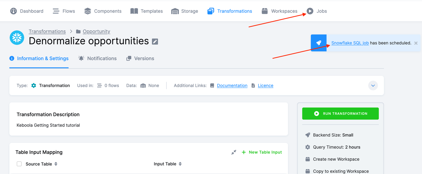Click the Workspaces box icon
The width and height of the screenshot is (422, 174).
[265, 11]
